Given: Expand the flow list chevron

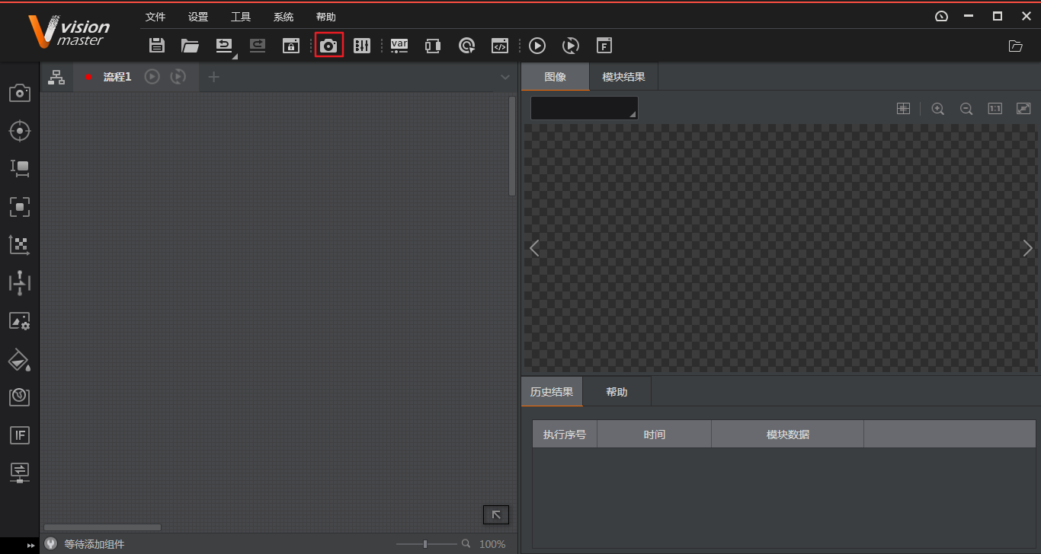Looking at the screenshot, I should coord(505,77).
